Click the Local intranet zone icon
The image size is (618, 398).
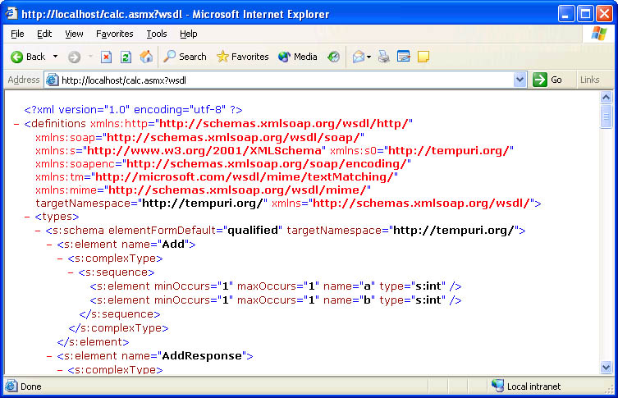tap(498, 386)
